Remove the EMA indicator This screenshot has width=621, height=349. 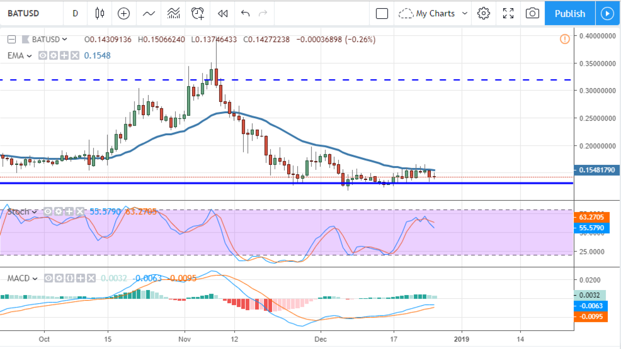pos(75,55)
